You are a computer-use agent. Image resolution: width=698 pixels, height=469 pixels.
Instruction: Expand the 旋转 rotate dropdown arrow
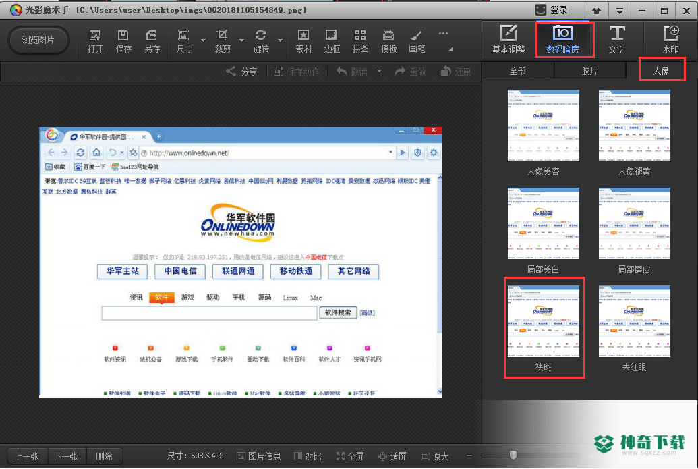[x=280, y=40]
